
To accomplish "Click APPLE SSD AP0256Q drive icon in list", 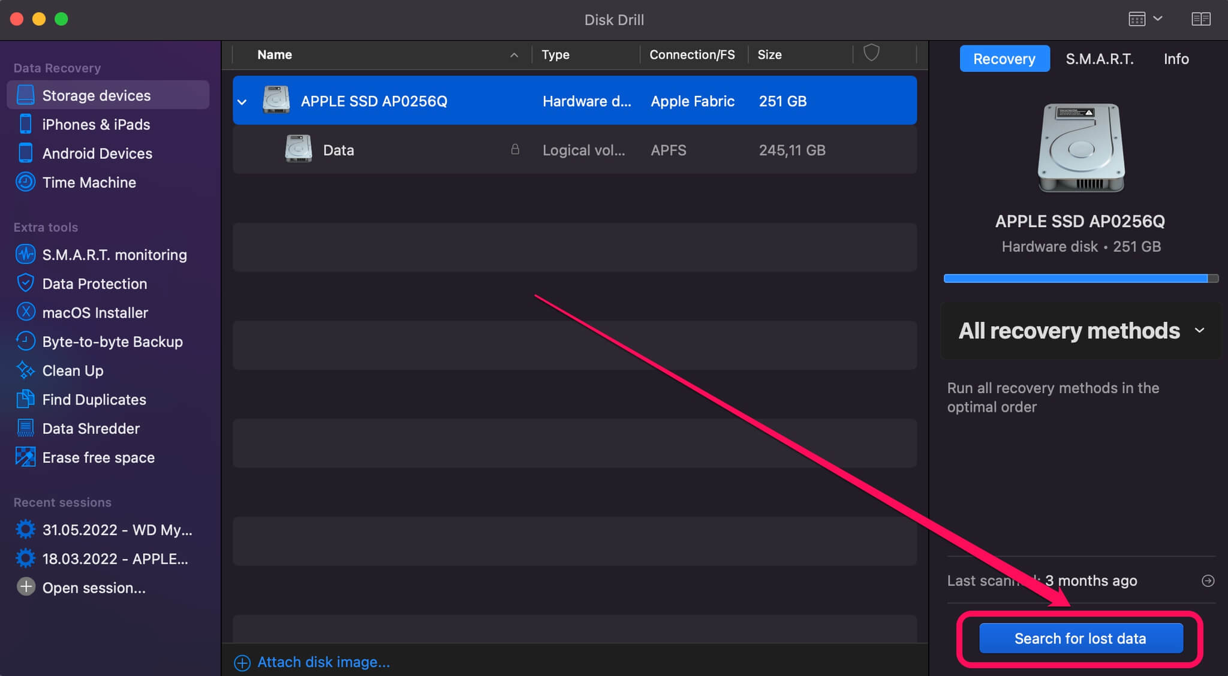I will point(276,100).
